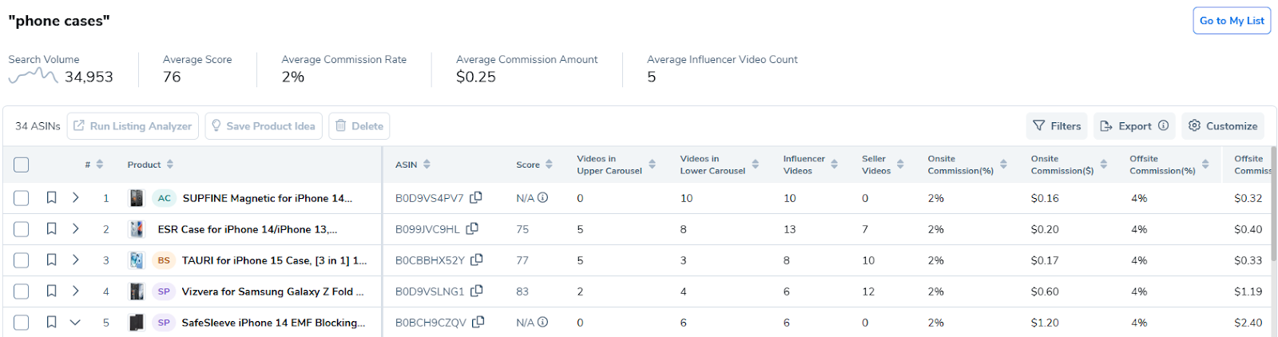Copy ASIN B0CBBHX52Y using copy icon
The image size is (1278, 337).
coord(477,260)
